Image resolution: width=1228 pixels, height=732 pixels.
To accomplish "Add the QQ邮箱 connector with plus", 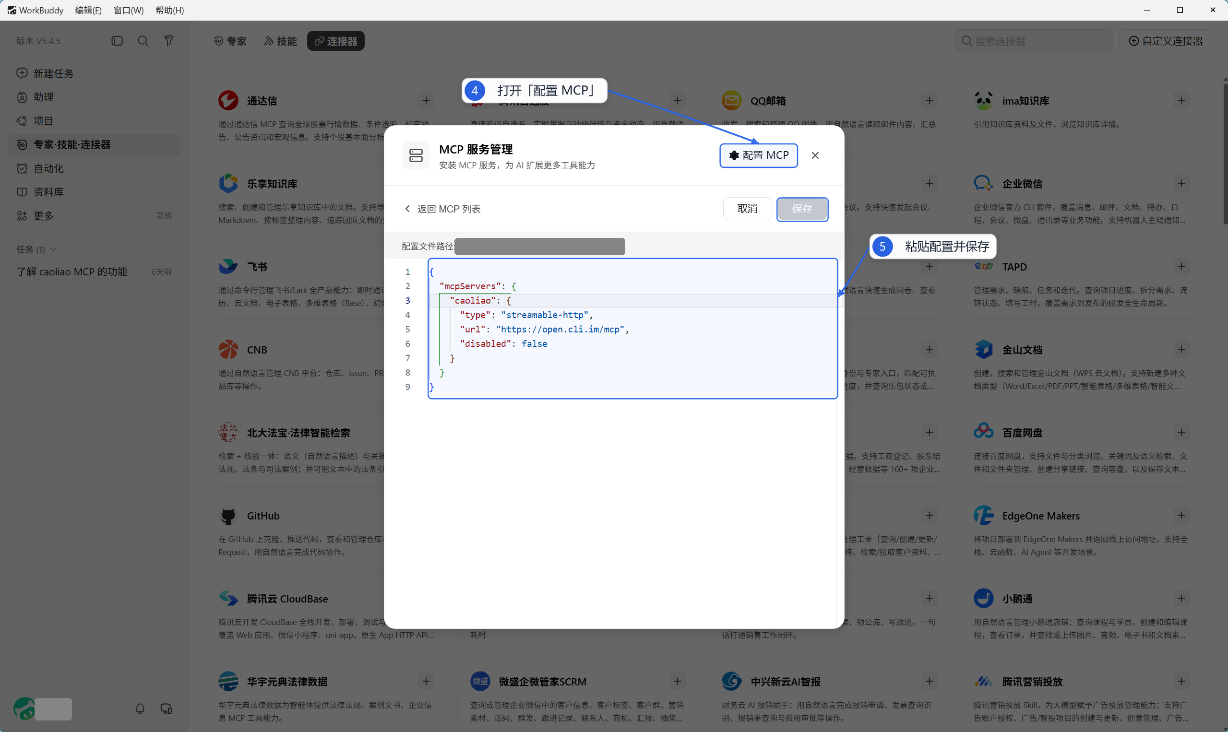I will [x=930, y=101].
